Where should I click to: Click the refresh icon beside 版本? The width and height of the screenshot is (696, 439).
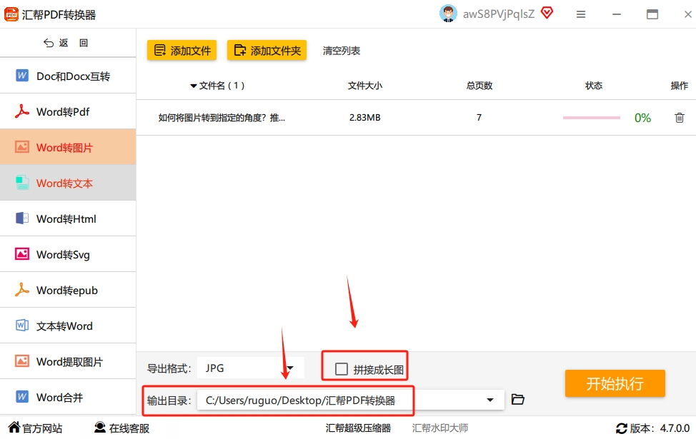point(622,428)
